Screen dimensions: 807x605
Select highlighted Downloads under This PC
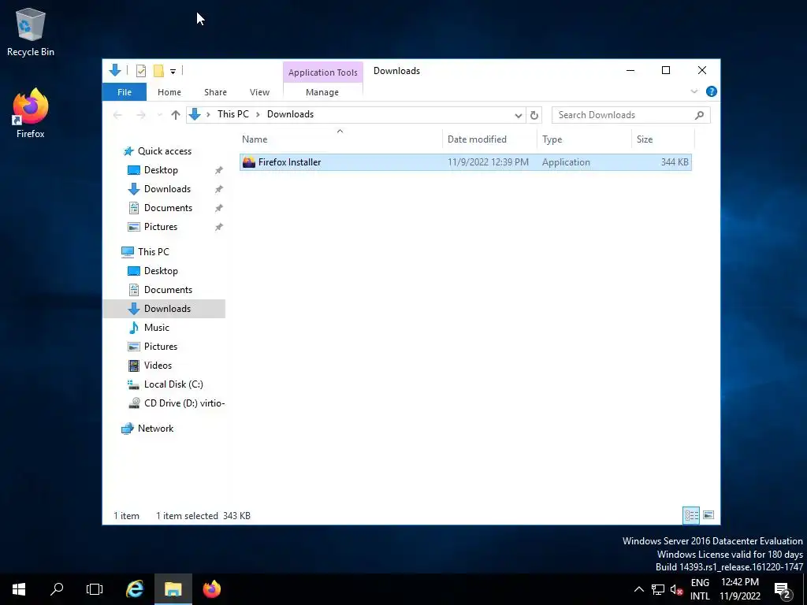(164, 309)
